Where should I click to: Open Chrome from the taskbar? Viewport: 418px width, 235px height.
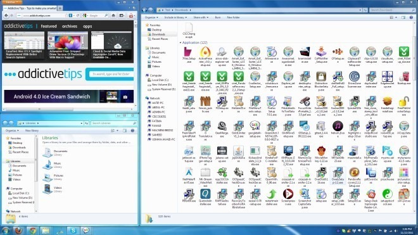(32, 230)
